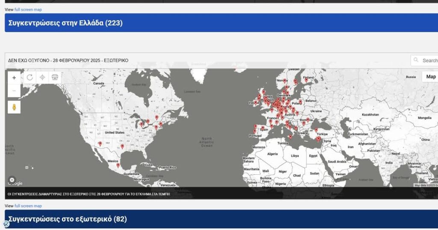Viewport: 438px width, 230px height.
Task: Click the map Search input field
Action: coord(429,60)
